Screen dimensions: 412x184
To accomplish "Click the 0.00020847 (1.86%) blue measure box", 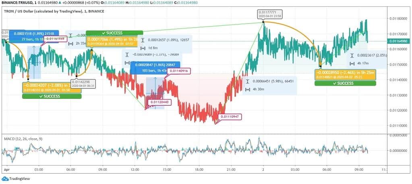I will pyautogui.click(x=155, y=67).
